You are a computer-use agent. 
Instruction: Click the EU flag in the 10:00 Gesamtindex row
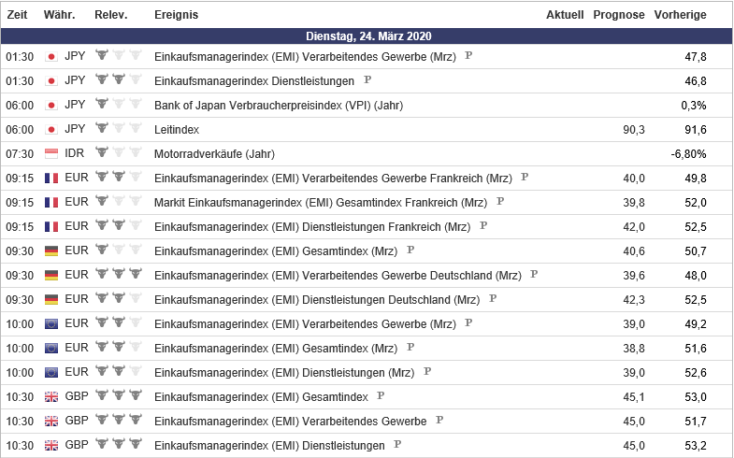[51, 348]
